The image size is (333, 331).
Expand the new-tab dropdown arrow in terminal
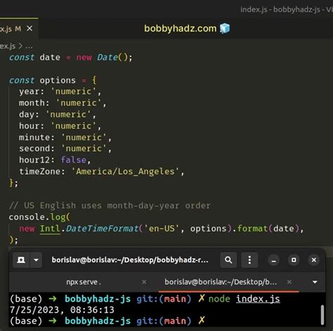coord(36,260)
